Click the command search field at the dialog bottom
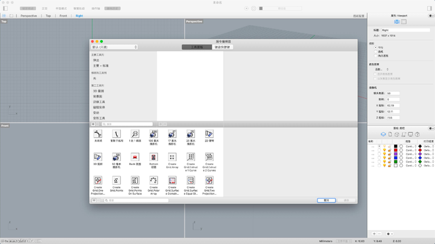Viewport: 435px width, 244px height. 136,200
